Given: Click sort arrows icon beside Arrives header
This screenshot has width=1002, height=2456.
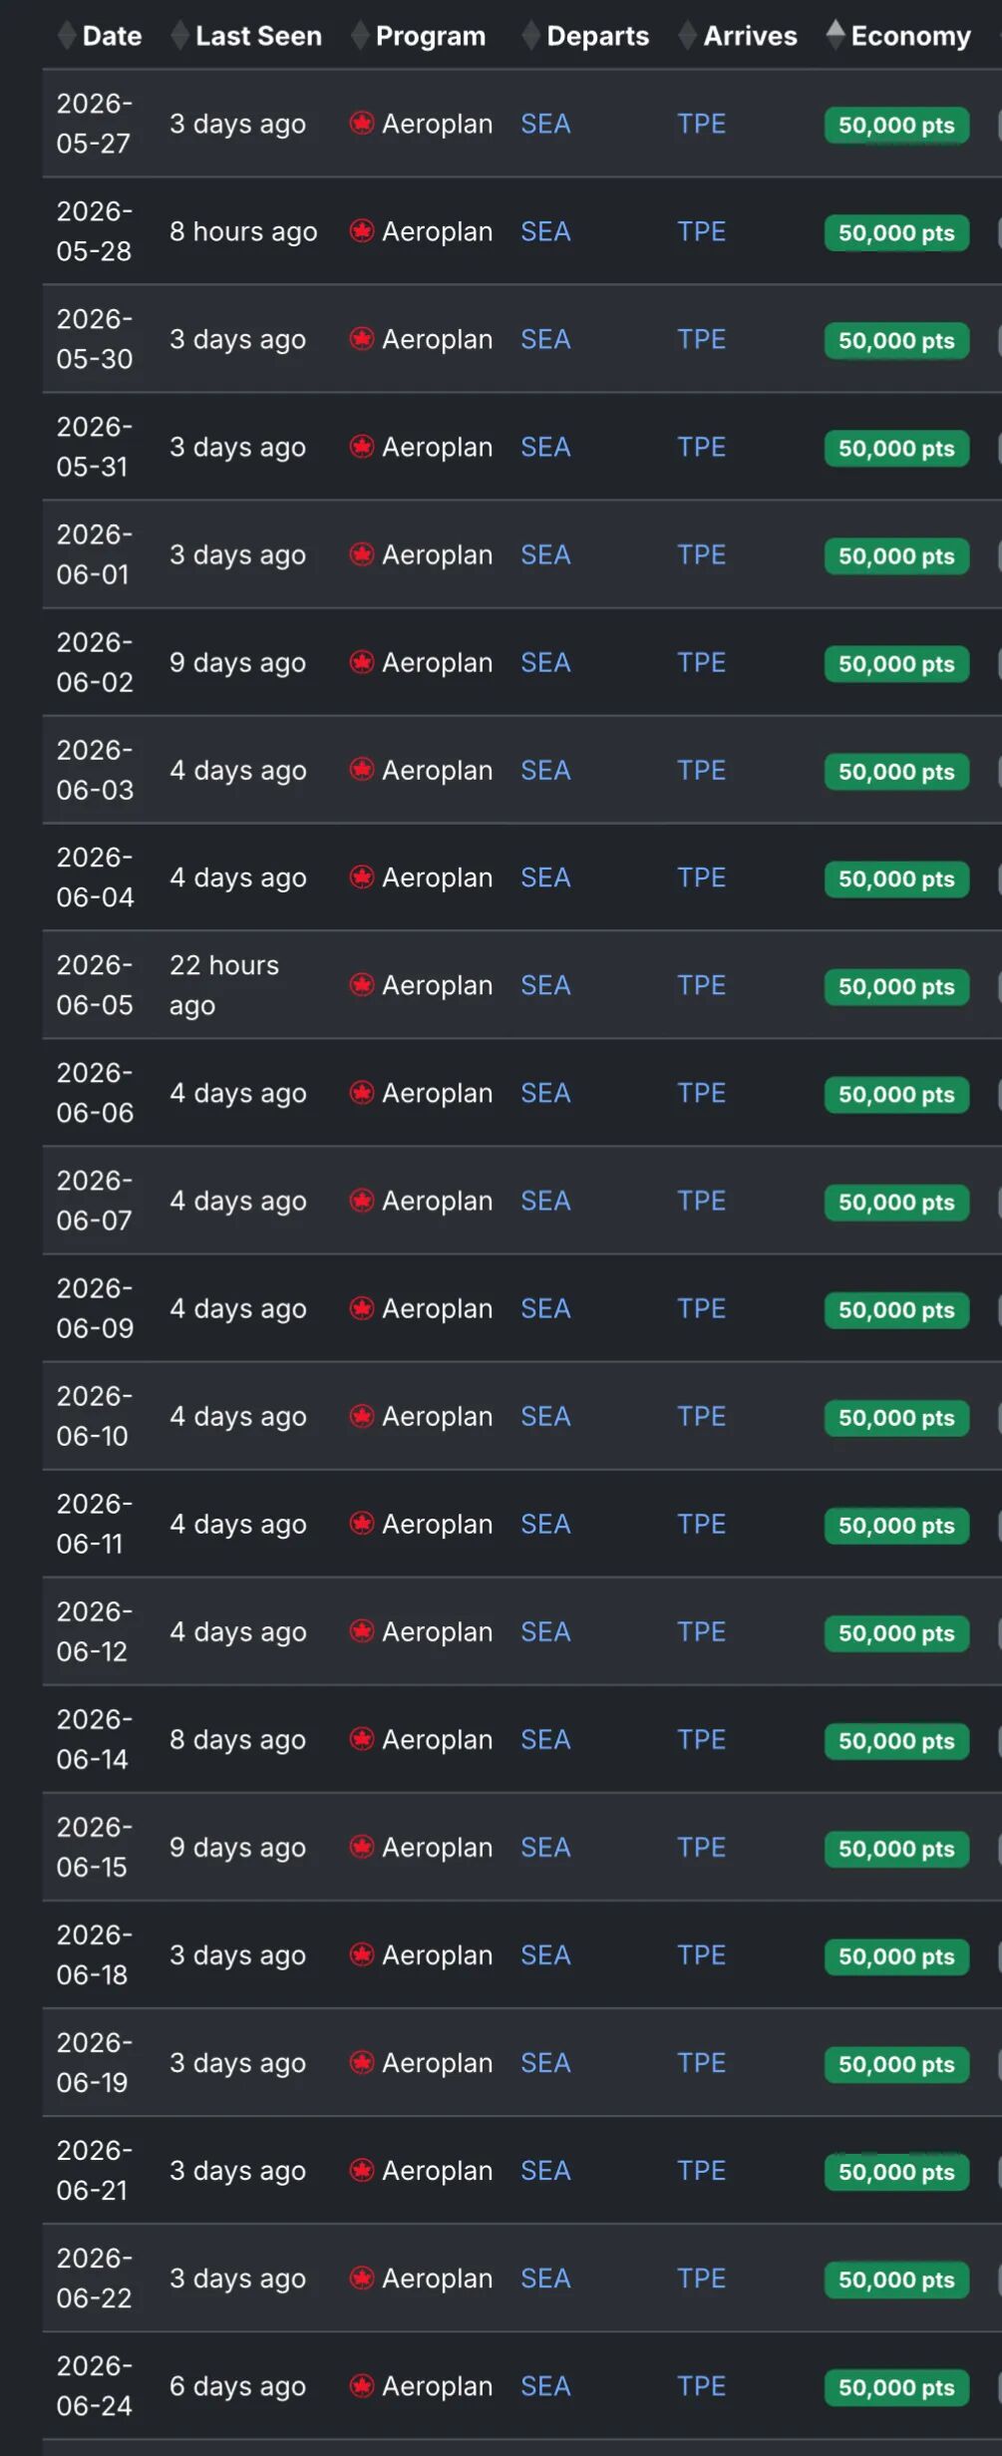Looking at the screenshot, I should pyautogui.click(x=687, y=36).
